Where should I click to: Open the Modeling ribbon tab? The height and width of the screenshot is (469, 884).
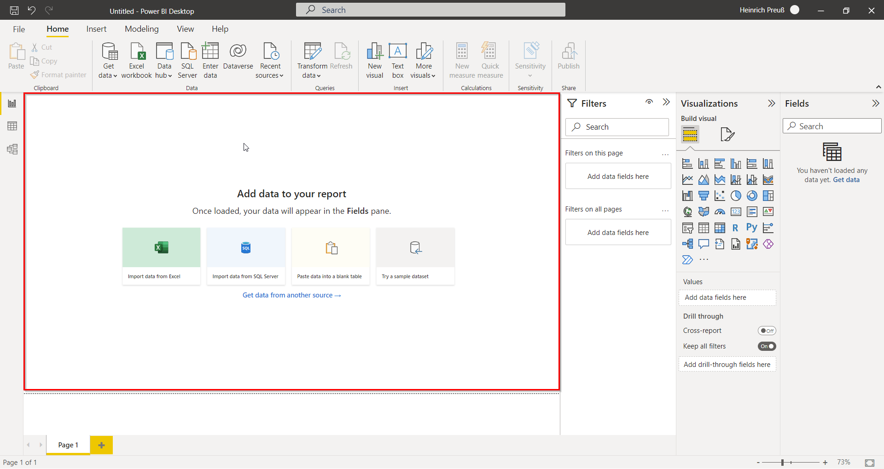click(141, 29)
